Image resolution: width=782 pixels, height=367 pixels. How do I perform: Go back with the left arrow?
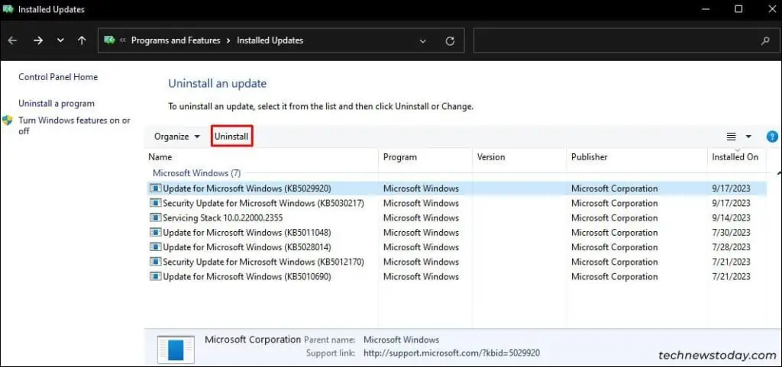(12, 41)
